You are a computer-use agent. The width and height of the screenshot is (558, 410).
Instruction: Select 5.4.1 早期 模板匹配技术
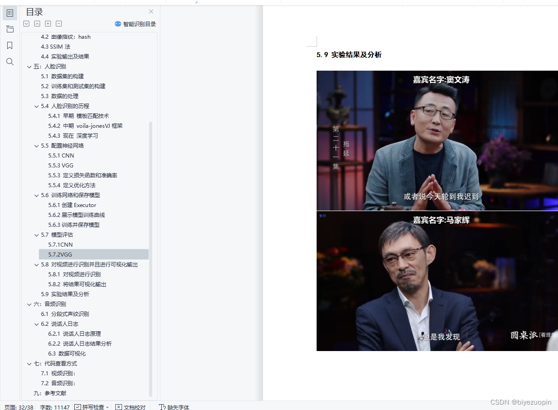(78, 116)
